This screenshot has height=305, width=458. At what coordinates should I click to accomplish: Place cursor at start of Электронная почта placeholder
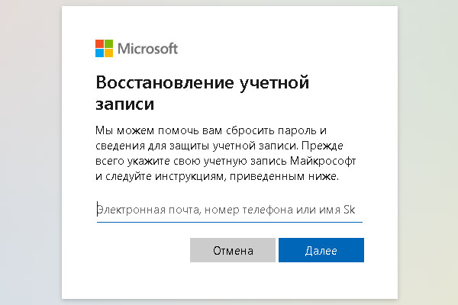point(97,210)
